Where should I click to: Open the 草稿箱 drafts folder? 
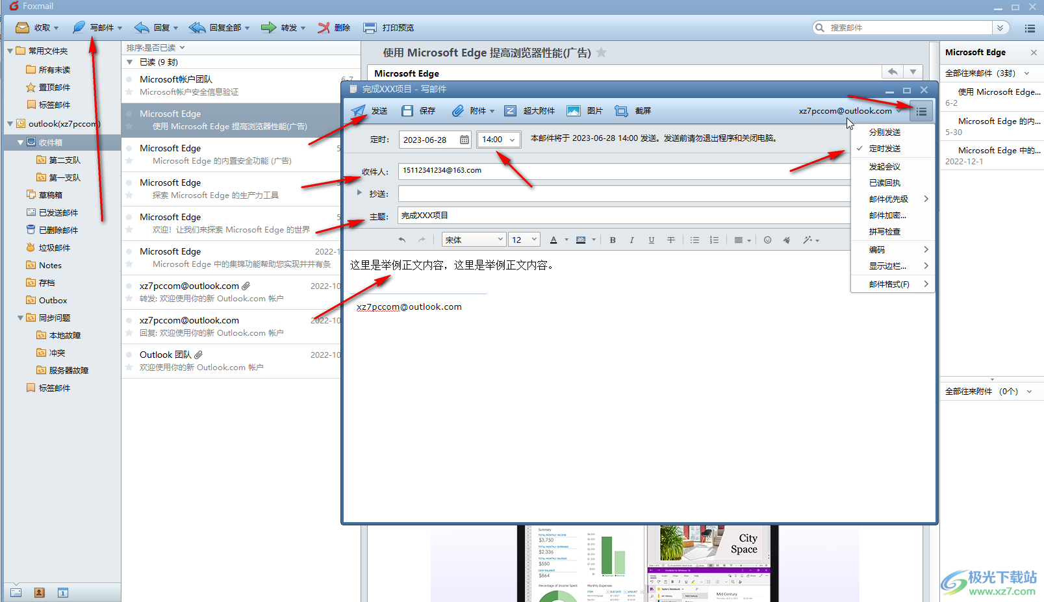tap(51, 195)
